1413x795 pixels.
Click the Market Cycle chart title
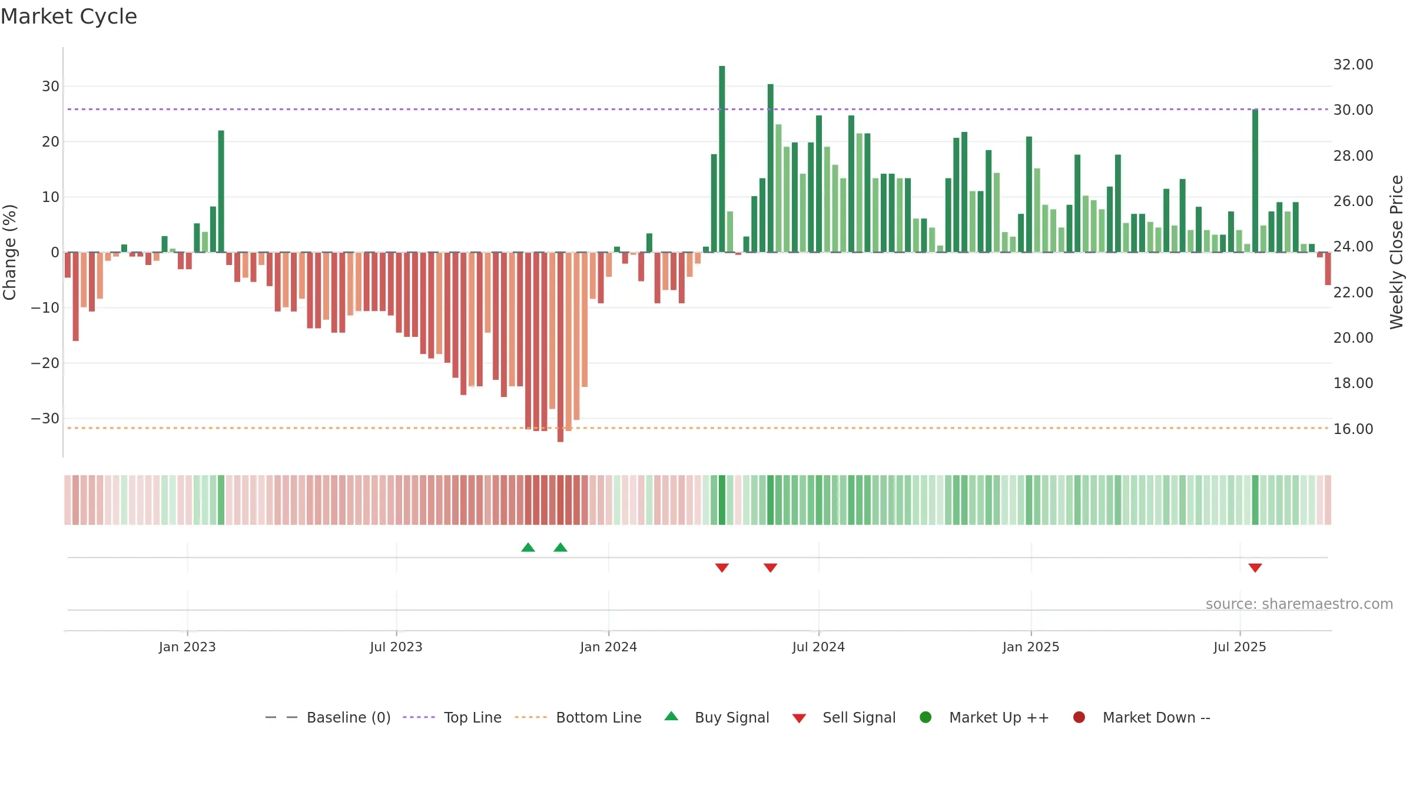[x=69, y=16]
